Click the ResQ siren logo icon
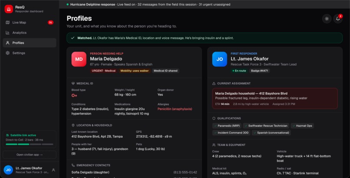Viewport: 350px width, 178px height. (9, 9)
